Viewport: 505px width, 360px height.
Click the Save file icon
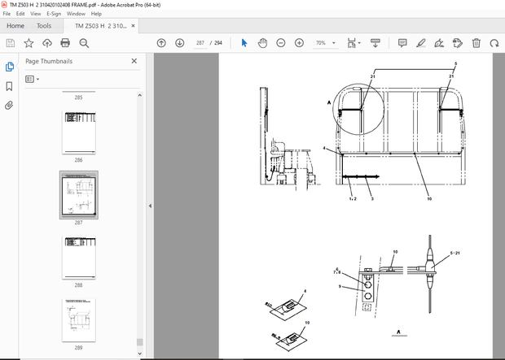pyautogui.click(x=11, y=43)
